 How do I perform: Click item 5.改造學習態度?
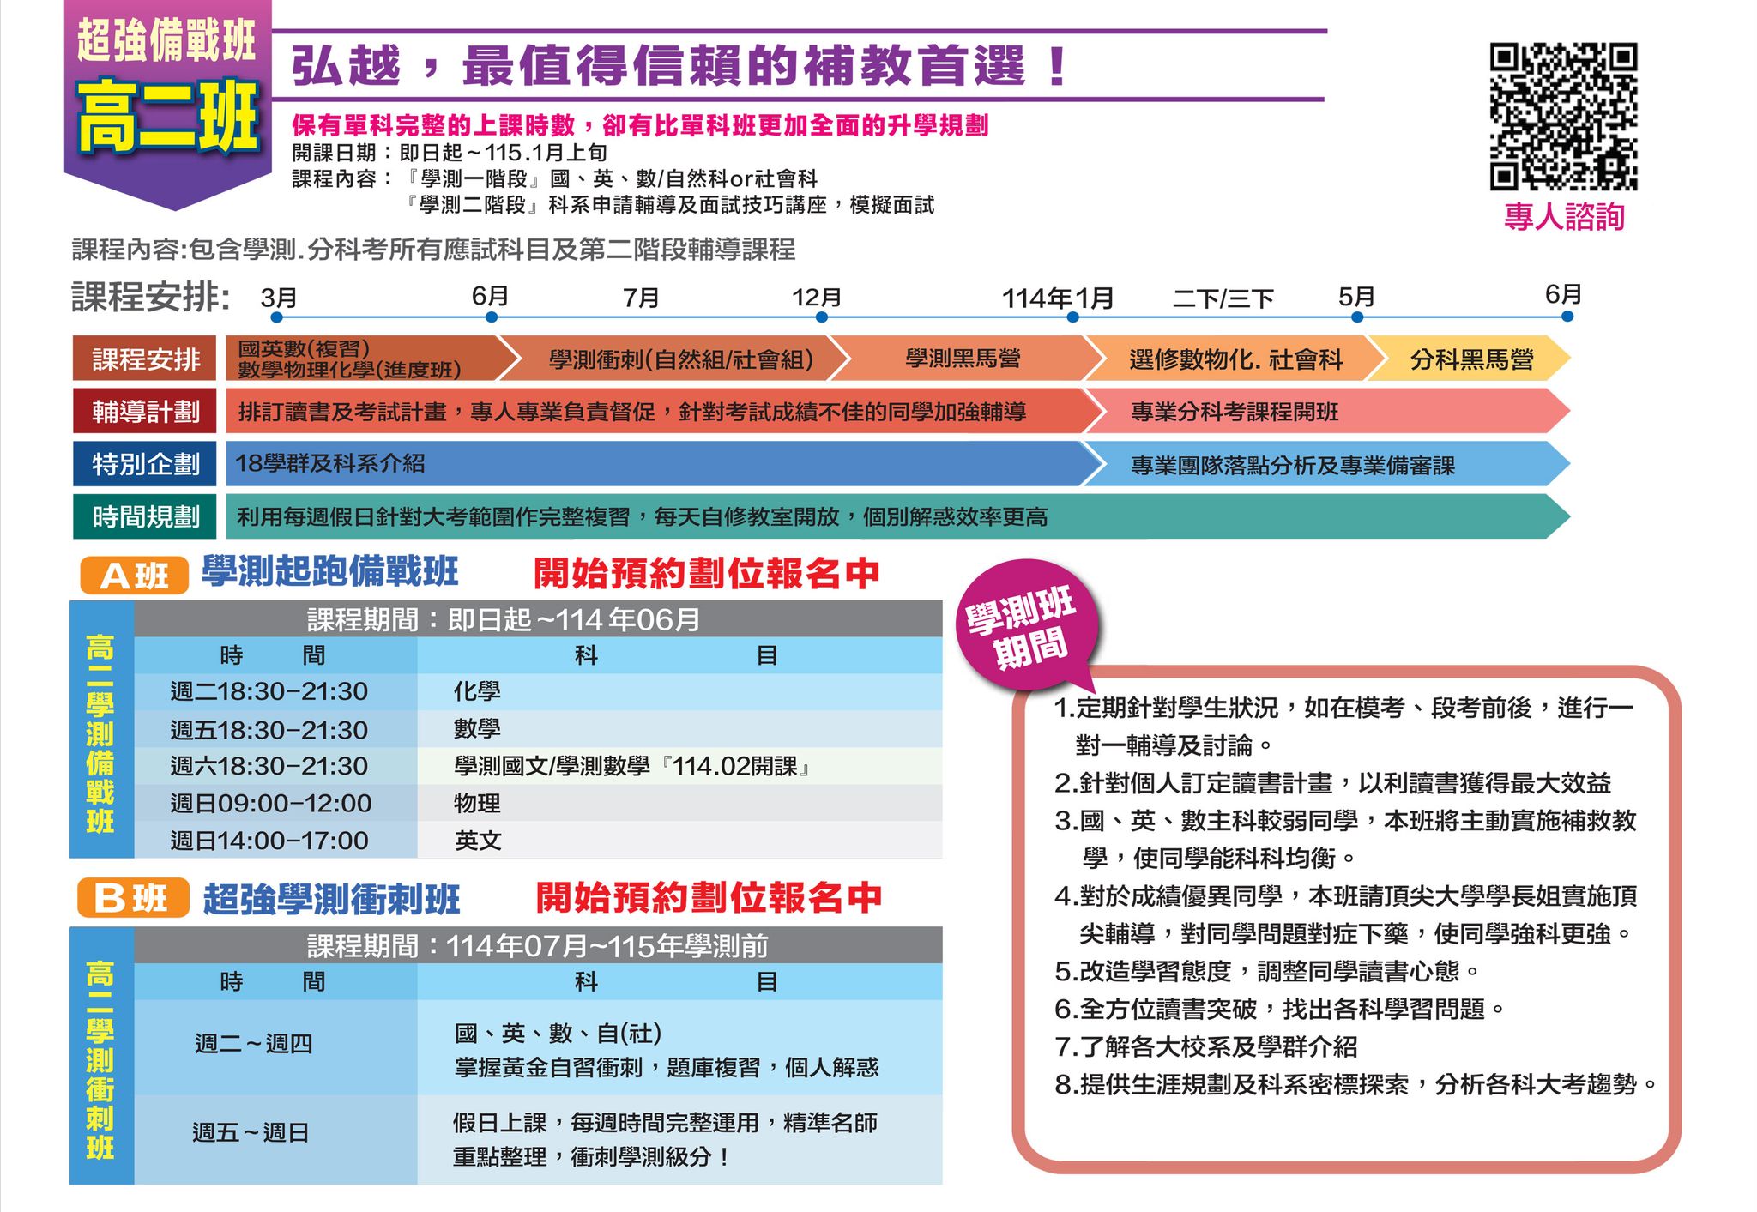pos(1268,971)
